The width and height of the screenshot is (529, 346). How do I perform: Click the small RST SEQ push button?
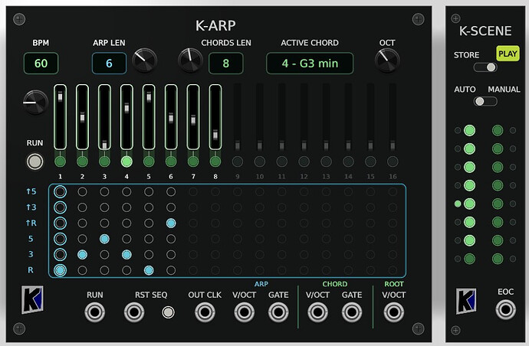168,312
